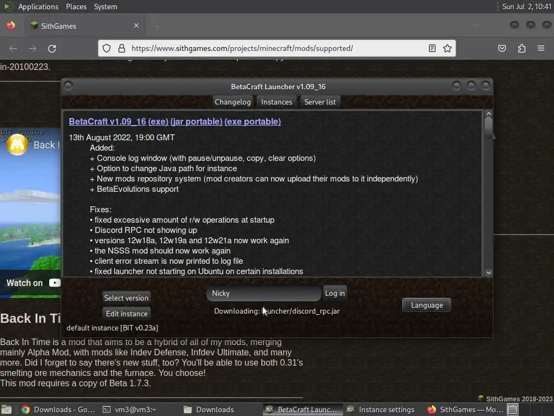This screenshot has width=554, height=416.
Task: Open a new Firefox tab
Action: [x=157, y=25]
